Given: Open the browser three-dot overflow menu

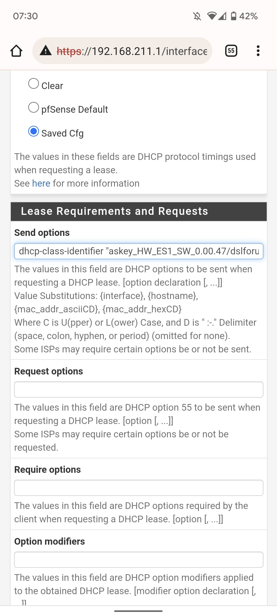Looking at the screenshot, I should [x=258, y=51].
